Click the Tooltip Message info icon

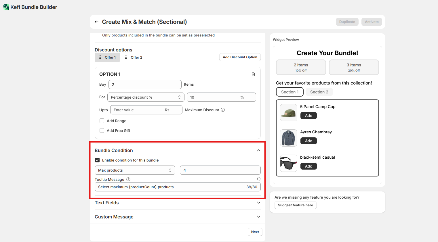click(x=128, y=179)
